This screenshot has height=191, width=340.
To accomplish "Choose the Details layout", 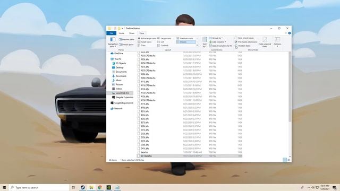I will click(x=186, y=42).
